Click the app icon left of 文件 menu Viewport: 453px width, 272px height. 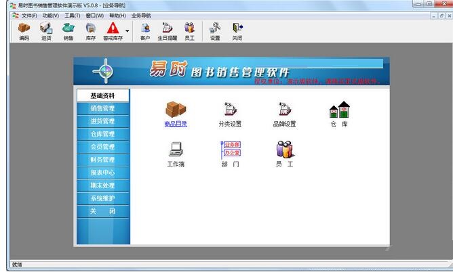click(16, 16)
